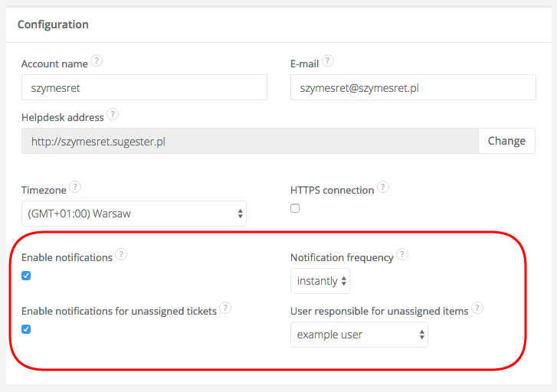Click help icon next to Account name

click(97, 61)
